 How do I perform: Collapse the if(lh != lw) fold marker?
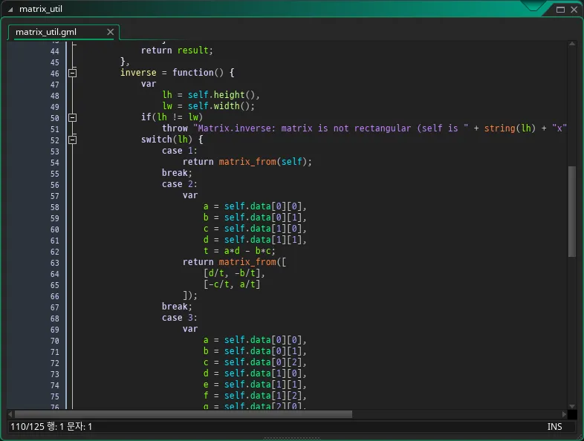[x=72, y=117]
